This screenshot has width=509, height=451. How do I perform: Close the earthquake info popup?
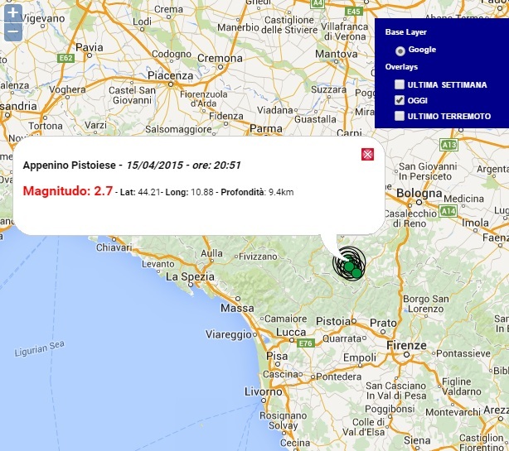coord(367,154)
